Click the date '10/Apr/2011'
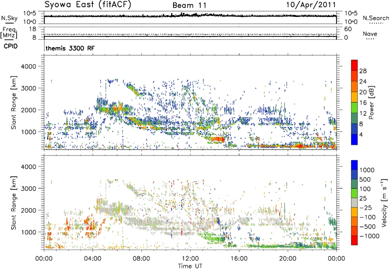389x269 pixels. [311, 5]
